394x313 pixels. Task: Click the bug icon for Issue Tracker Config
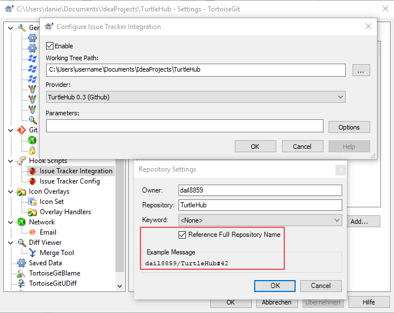[32, 181]
